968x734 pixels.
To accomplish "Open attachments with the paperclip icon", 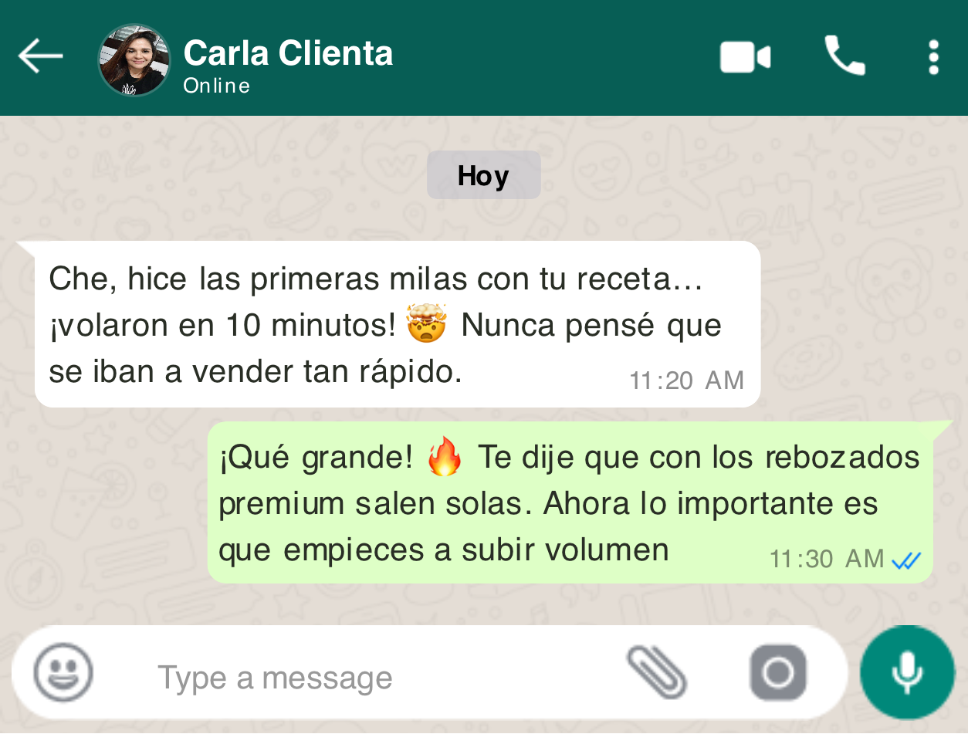I will coord(657,672).
